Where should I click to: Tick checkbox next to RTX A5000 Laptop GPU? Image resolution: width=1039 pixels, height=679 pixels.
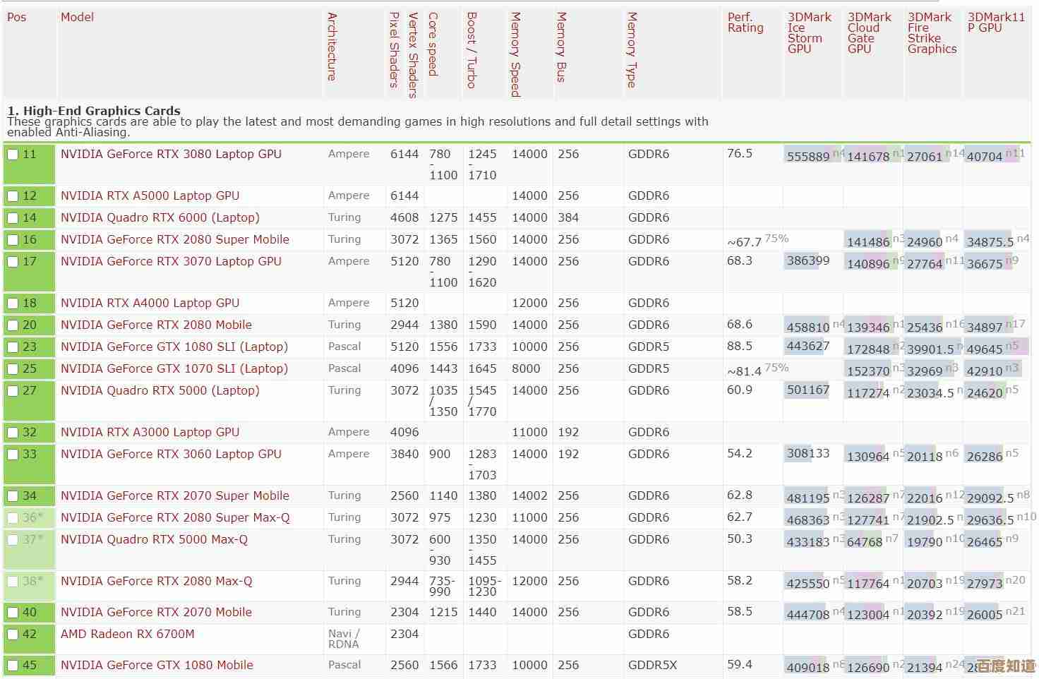[x=13, y=196]
